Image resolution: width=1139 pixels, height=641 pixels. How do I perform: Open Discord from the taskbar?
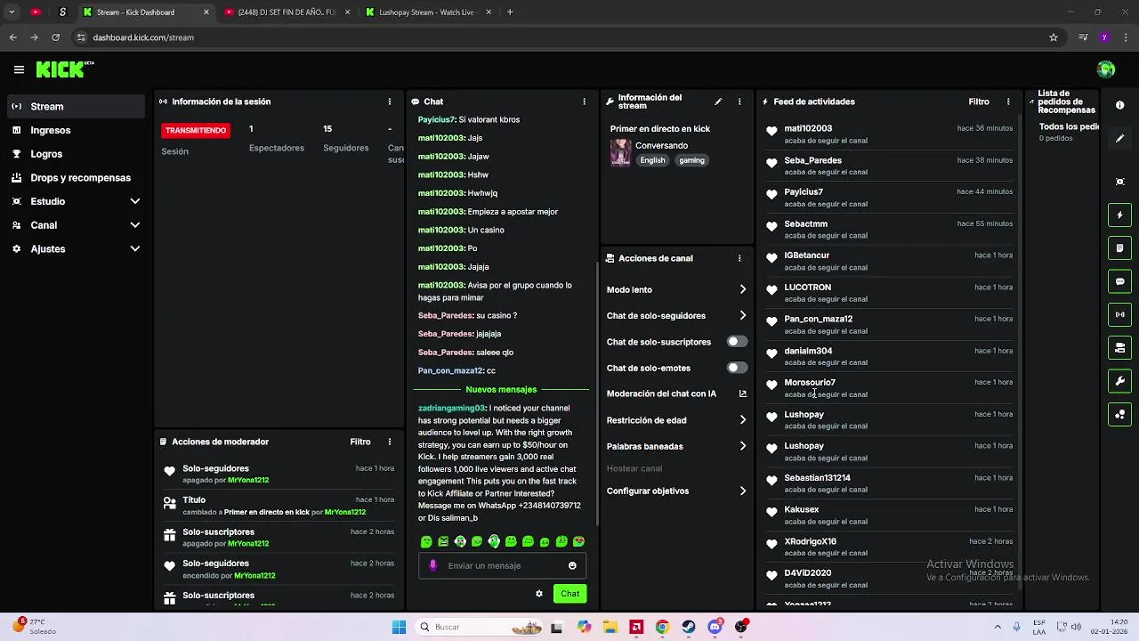click(x=715, y=627)
